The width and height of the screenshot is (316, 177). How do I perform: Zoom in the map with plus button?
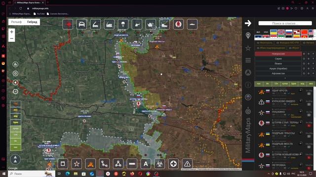point(12,31)
